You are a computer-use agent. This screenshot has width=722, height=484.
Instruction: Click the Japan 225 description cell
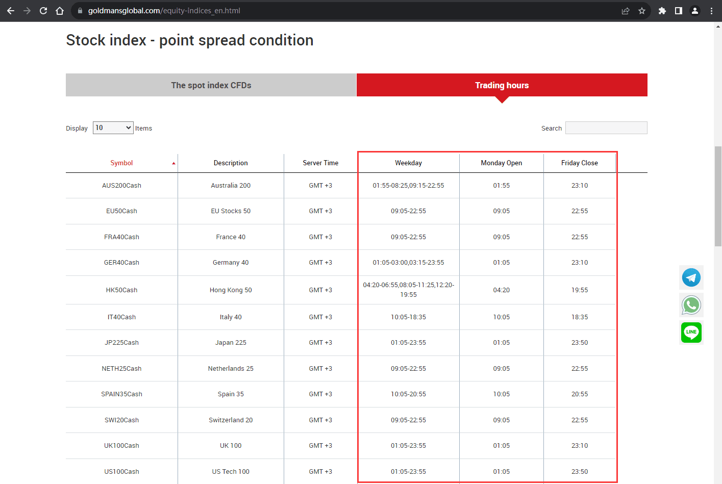tap(231, 343)
